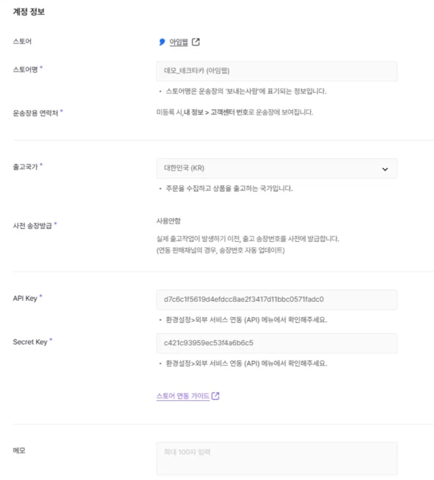Focus the Secret Key text field
This screenshot has height=480, width=434.
(277, 343)
